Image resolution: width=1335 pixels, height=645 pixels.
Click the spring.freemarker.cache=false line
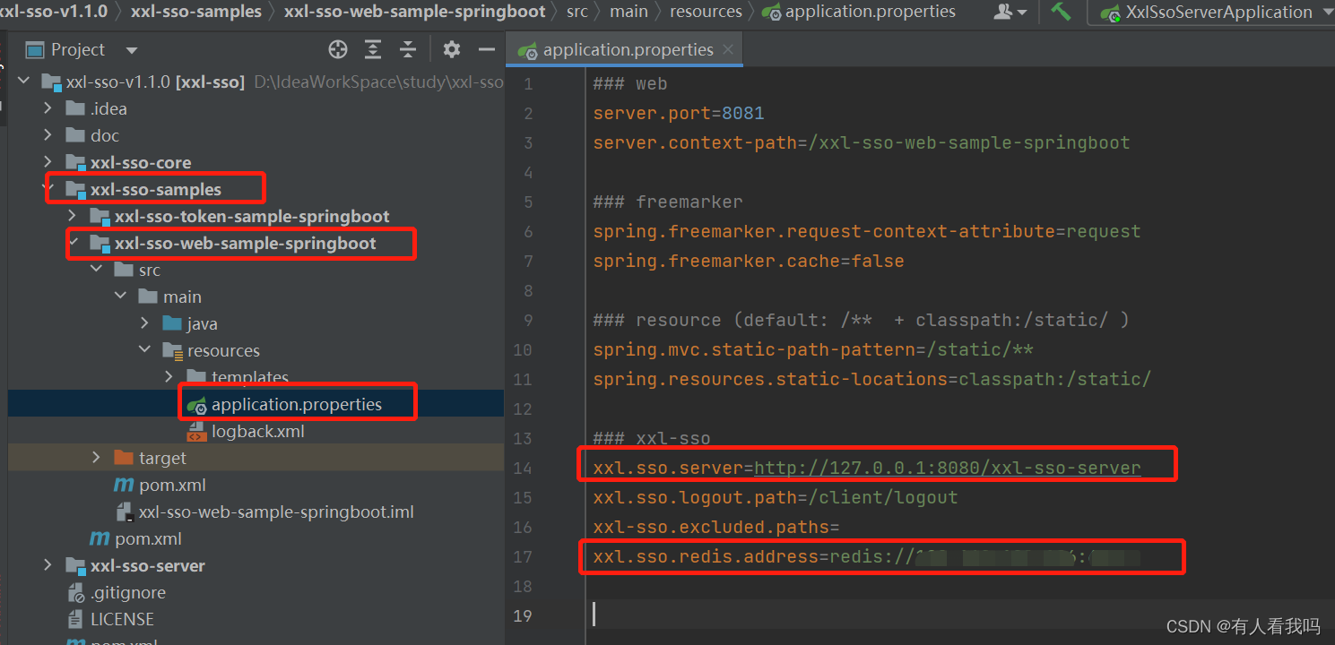(749, 261)
